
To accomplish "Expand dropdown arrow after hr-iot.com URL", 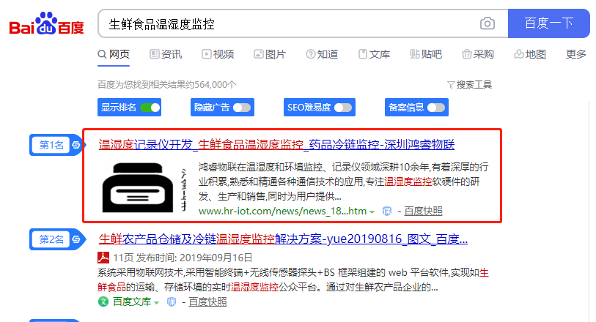I will [x=372, y=212].
